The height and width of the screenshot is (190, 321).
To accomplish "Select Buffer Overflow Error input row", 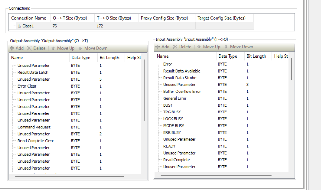I will [182, 92].
